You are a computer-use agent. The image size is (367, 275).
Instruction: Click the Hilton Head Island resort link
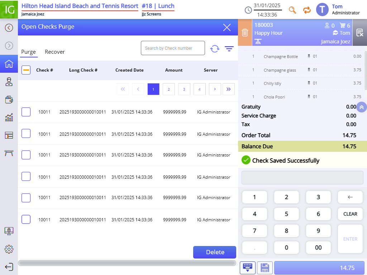(80, 6)
